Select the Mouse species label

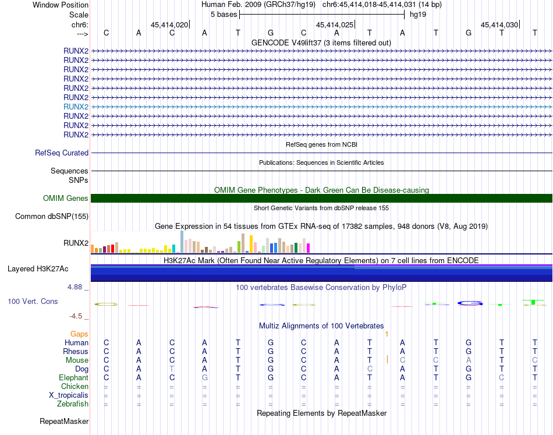(77, 360)
